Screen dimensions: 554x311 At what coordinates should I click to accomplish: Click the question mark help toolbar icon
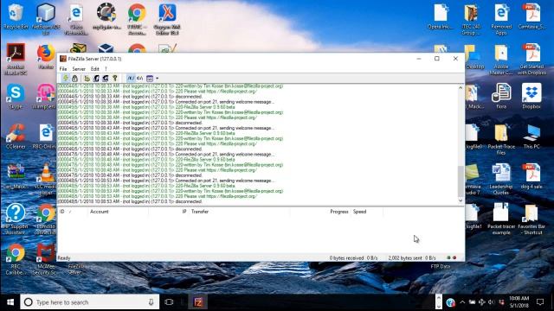(x=115, y=79)
